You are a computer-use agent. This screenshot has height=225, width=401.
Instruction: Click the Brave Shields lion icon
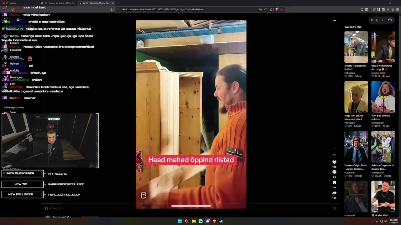click(x=277, y=9)
